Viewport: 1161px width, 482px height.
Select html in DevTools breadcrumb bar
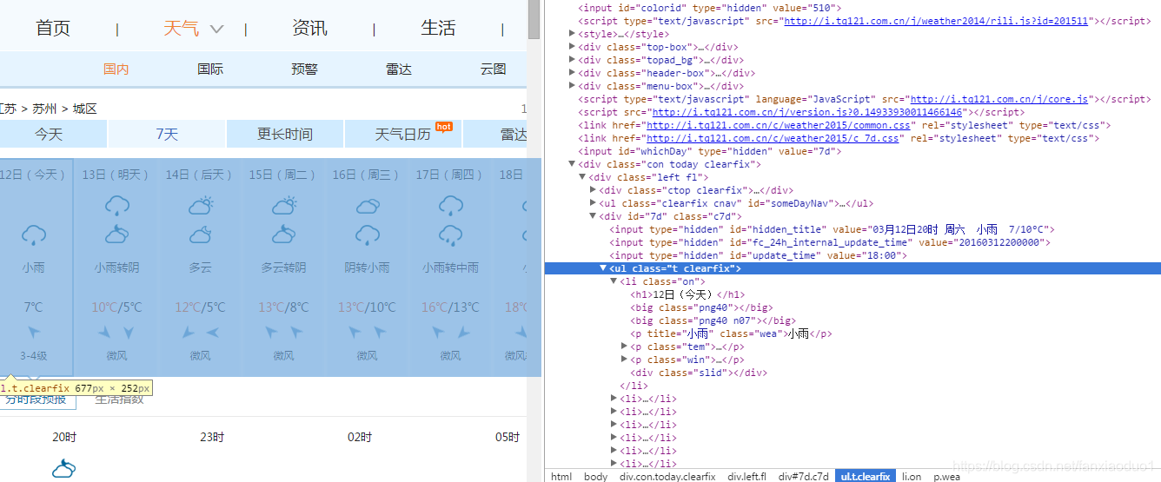pos(561,477)
